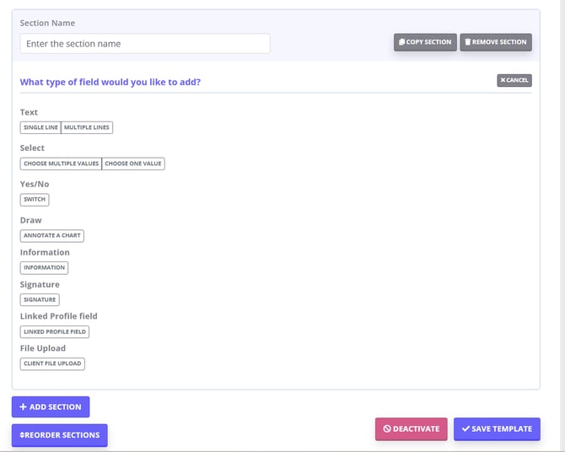Add a Multiple Lines text field
Viewport: 565px width, 452px height.
coord(87,127)
